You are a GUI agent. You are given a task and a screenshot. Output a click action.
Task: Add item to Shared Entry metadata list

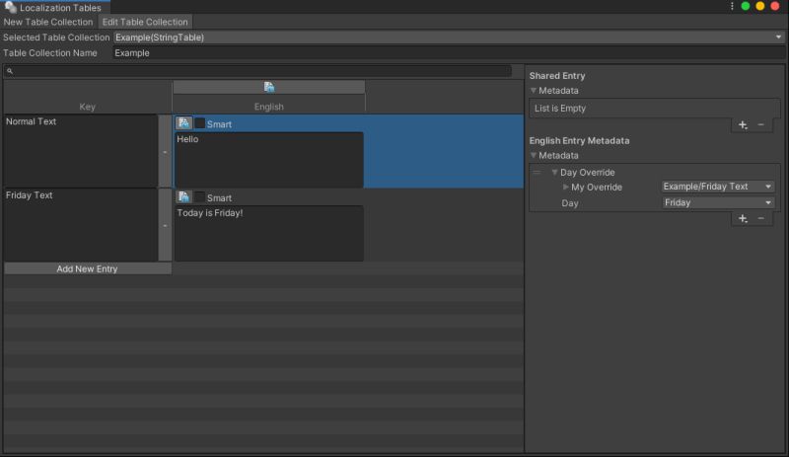pyautogui.click(x=743, y=125)
